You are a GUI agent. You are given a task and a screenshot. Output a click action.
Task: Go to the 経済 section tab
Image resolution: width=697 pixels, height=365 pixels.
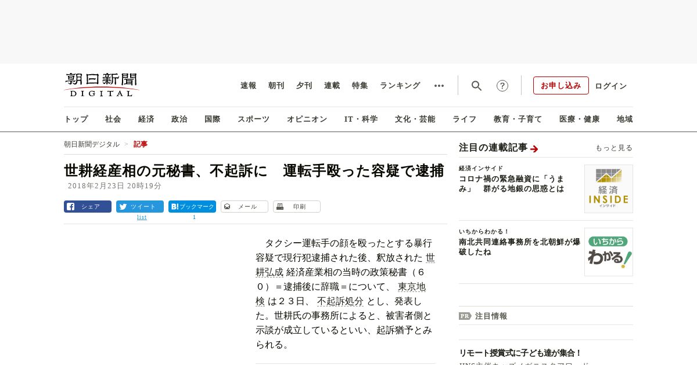(146, 119)
